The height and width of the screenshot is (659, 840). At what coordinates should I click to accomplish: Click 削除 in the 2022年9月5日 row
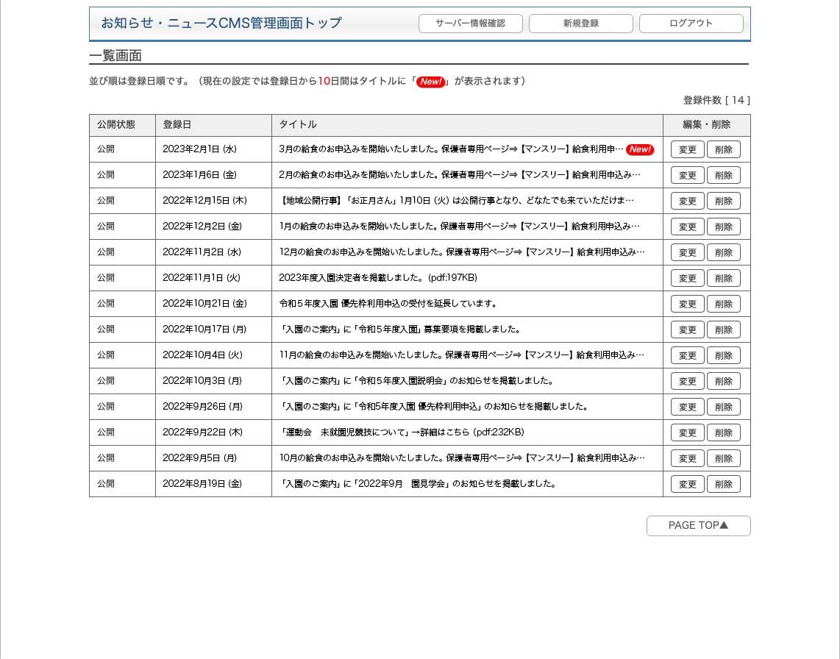click(x=723, y=458)
